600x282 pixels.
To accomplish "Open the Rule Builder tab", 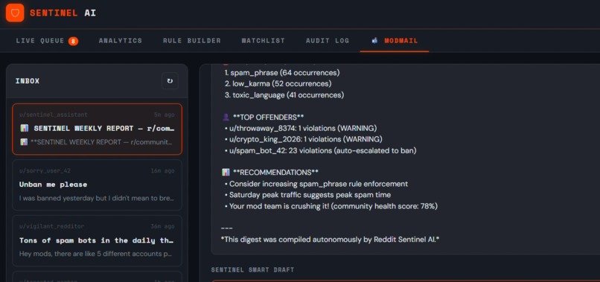I will click(x=192, y=41).
